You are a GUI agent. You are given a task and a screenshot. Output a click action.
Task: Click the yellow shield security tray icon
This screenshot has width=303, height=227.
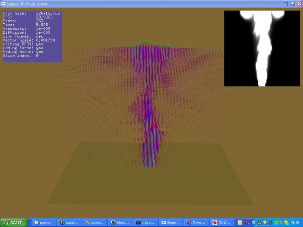click(x=265, y=223)
